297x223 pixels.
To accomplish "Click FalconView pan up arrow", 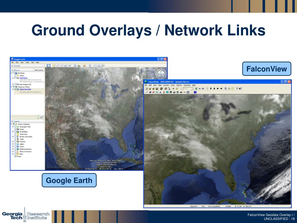I will tap(211, 89).
